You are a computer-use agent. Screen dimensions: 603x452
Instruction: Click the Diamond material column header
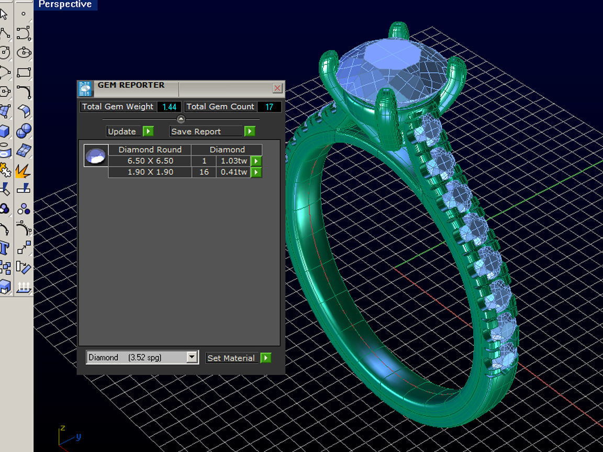click(x=227, y=150)
